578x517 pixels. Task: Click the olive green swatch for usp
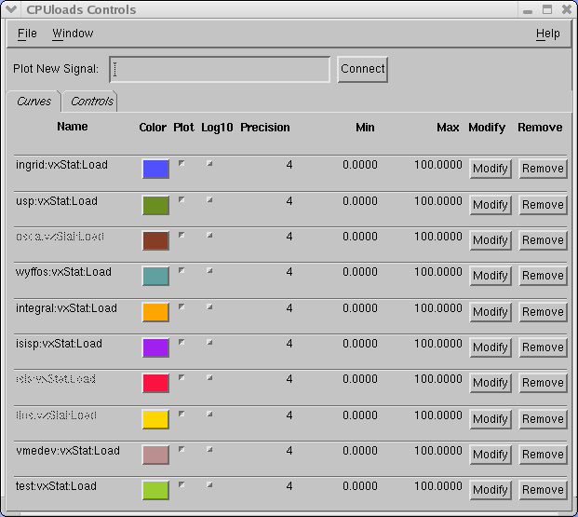(x=155, y=205)
